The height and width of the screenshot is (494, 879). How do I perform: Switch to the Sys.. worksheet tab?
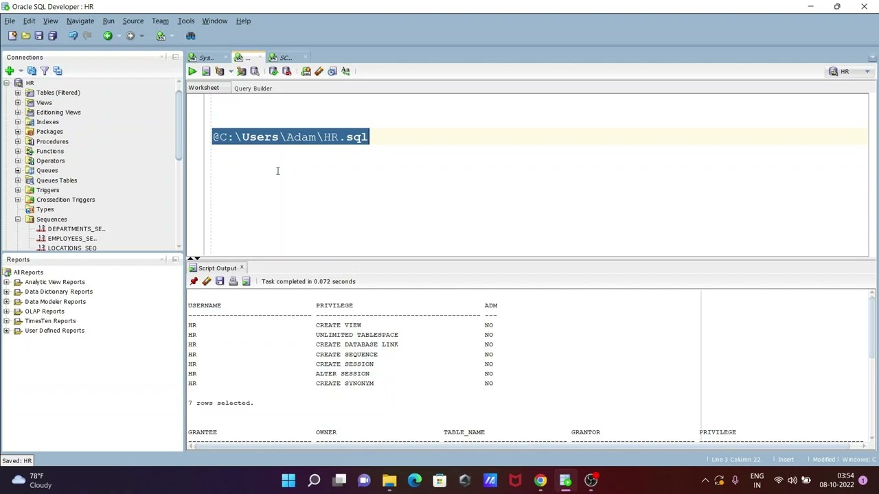click(206, 58)
